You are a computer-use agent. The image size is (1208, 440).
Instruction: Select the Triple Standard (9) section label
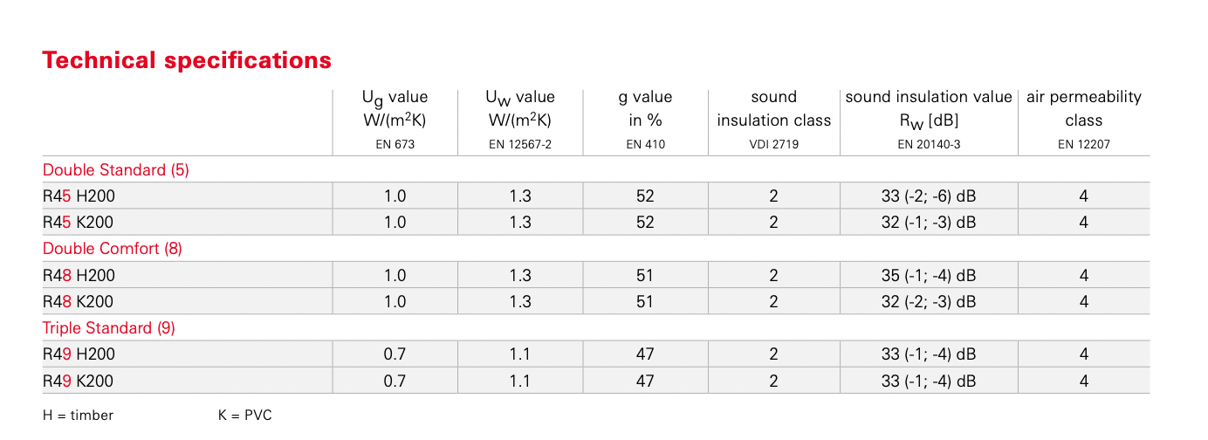(109, 328)
